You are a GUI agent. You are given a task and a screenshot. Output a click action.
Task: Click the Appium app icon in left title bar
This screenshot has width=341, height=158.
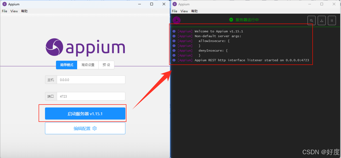point(4,4)
